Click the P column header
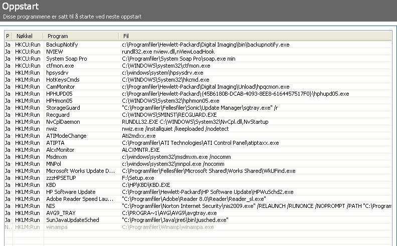397x246 pixels. [x=9, y=36]
